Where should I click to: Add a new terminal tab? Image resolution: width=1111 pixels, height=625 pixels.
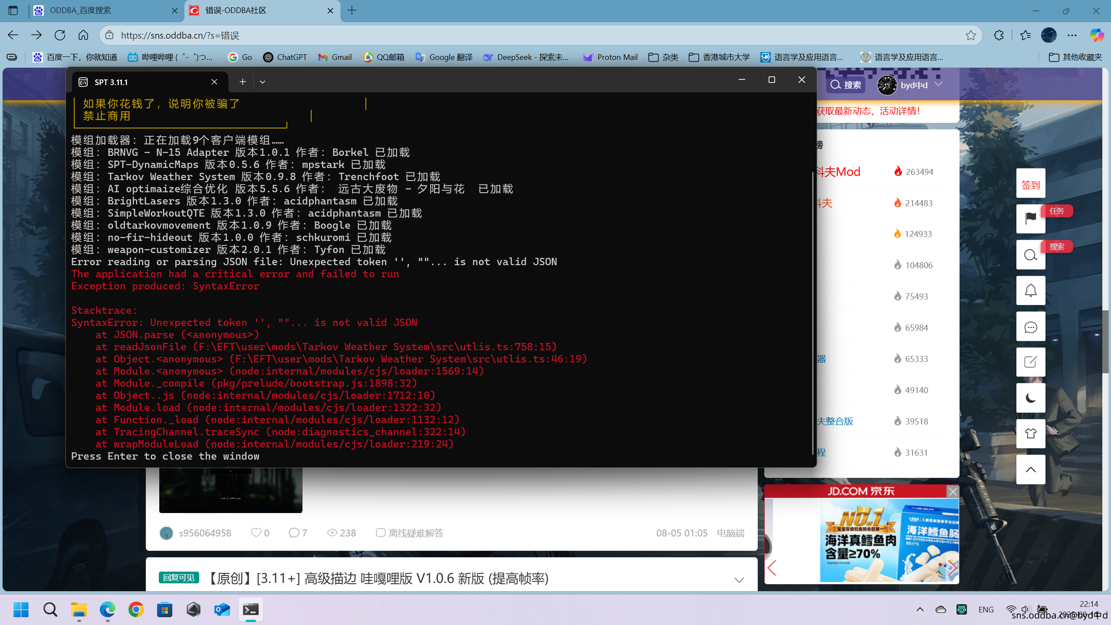(x=243, y=82)
